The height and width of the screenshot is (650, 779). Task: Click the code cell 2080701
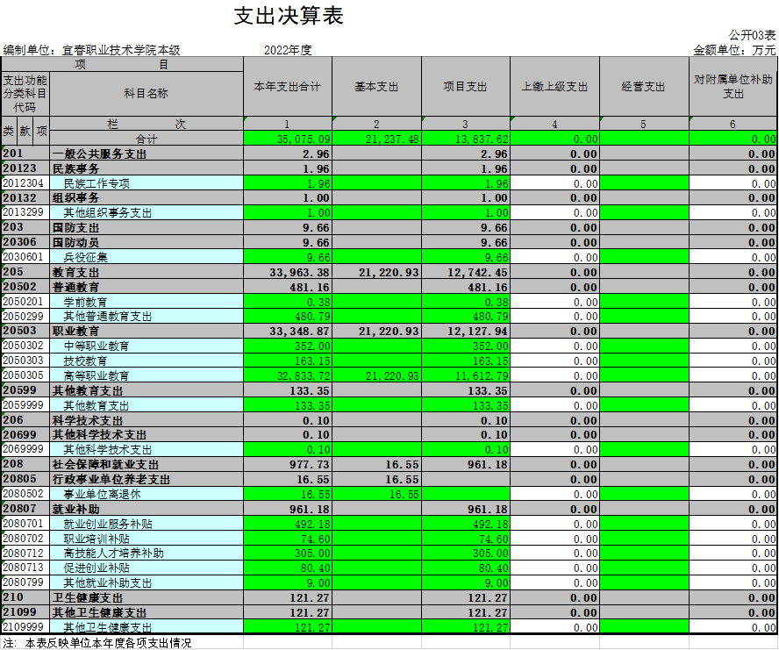coord(25,524)
